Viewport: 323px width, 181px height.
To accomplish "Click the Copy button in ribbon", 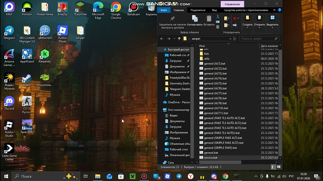I will pos(195,21).
